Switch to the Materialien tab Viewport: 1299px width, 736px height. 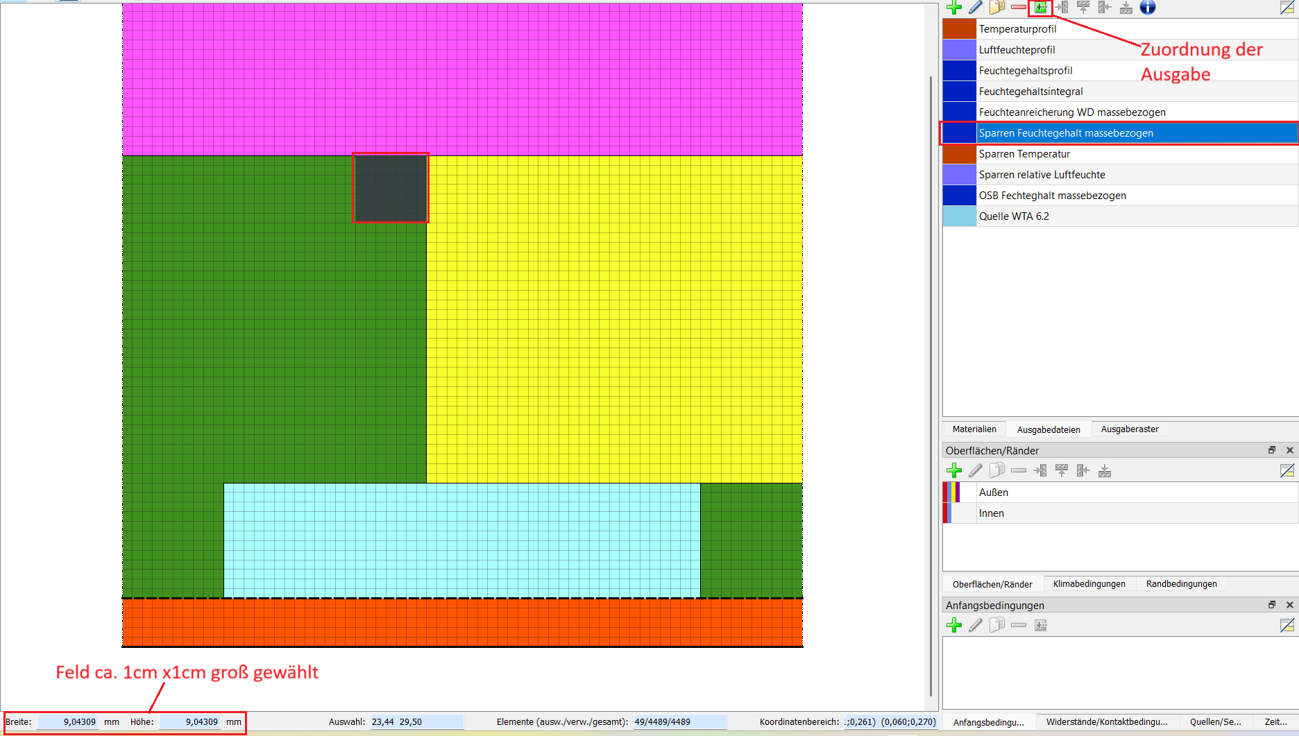pos(974,429)
